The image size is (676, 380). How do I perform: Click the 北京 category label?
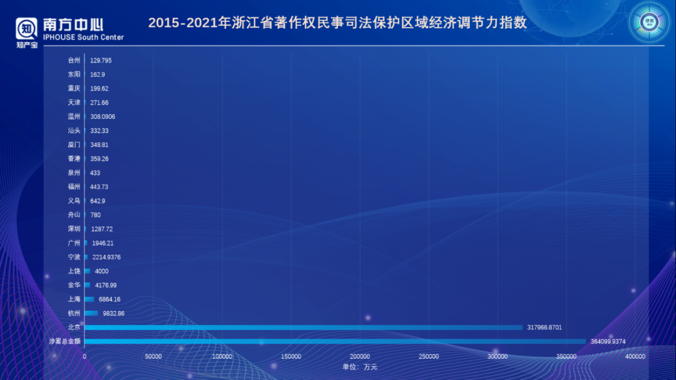(74, 327)
